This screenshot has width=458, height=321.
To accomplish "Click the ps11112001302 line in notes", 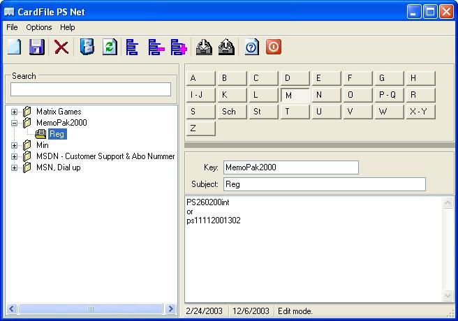I will point(214,221).
